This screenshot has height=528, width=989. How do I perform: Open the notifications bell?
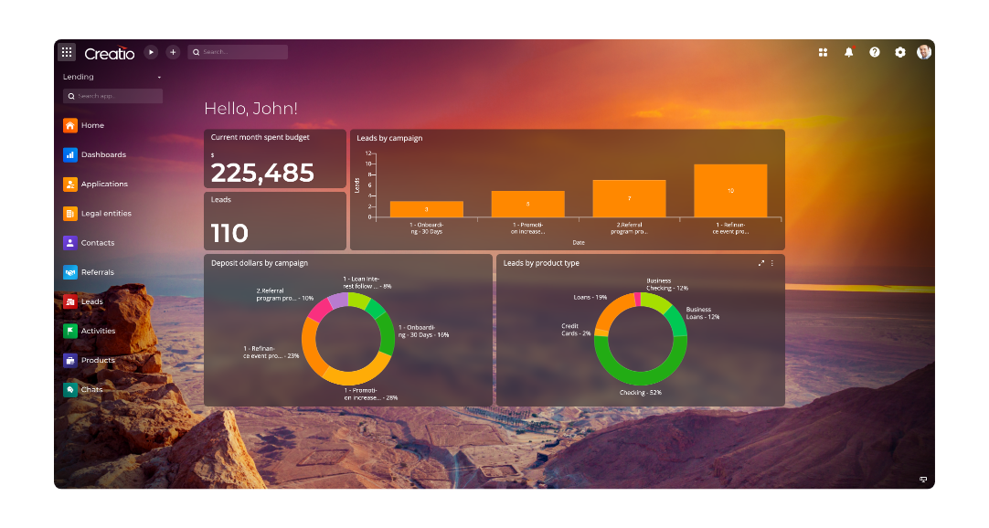tap(849, 52)
